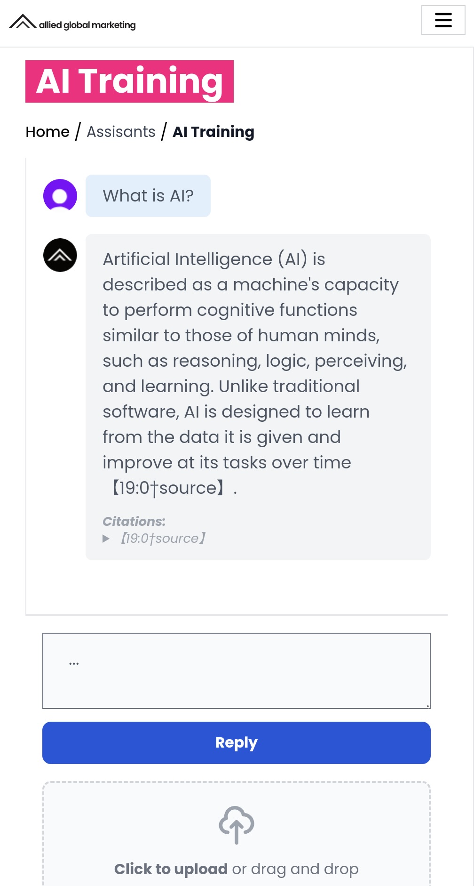
Task: Expand the 19:0 source citation triangle
Action: click(x=106, y=539)
